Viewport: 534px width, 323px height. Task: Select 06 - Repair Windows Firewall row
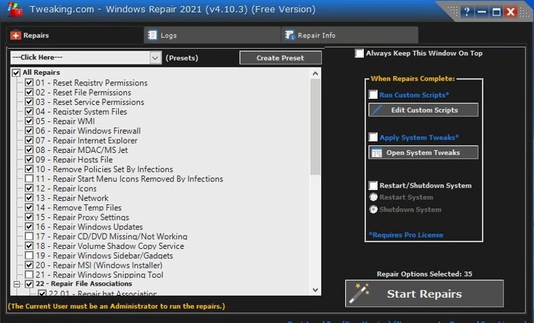point(88,131)
